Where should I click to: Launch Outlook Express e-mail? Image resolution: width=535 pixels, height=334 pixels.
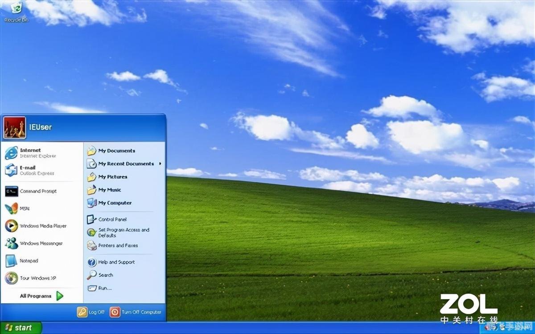point(30,170)
